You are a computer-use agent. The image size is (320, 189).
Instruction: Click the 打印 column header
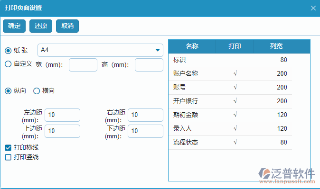[x=235, y=46]
